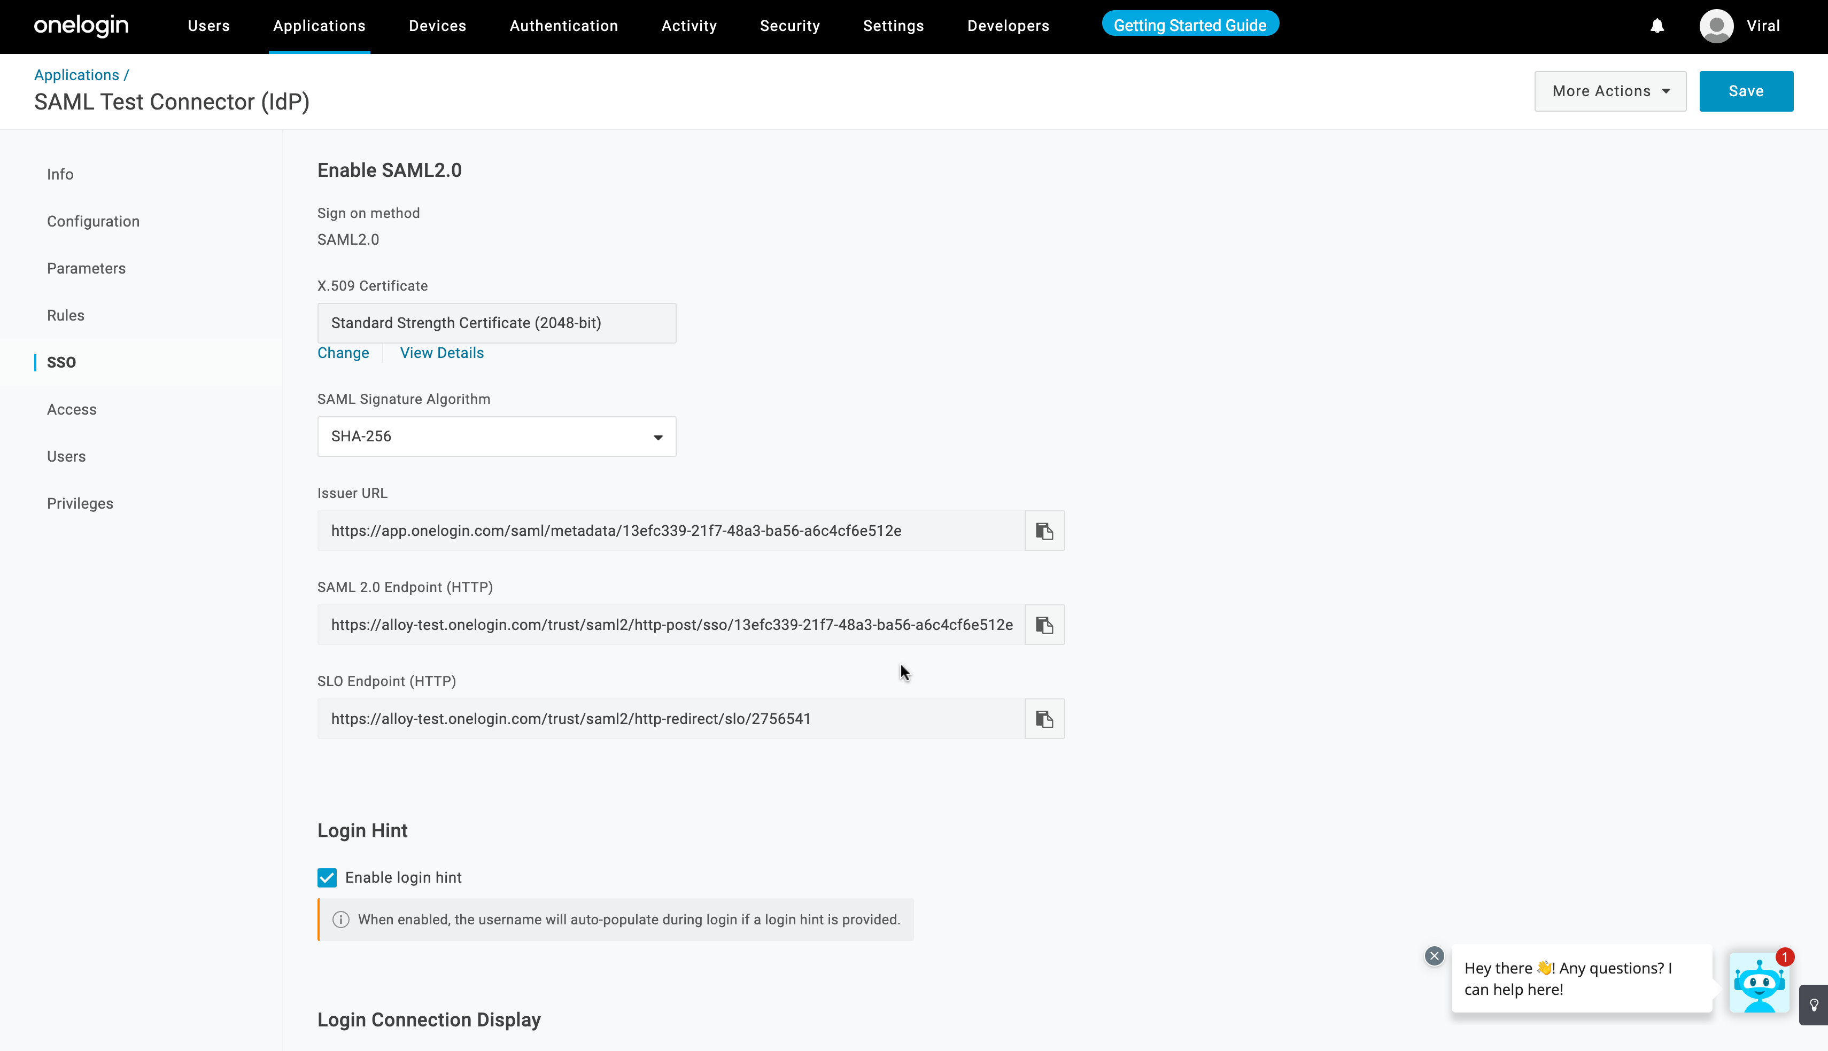Open the Getting Started Guide

coord(1190,25)
